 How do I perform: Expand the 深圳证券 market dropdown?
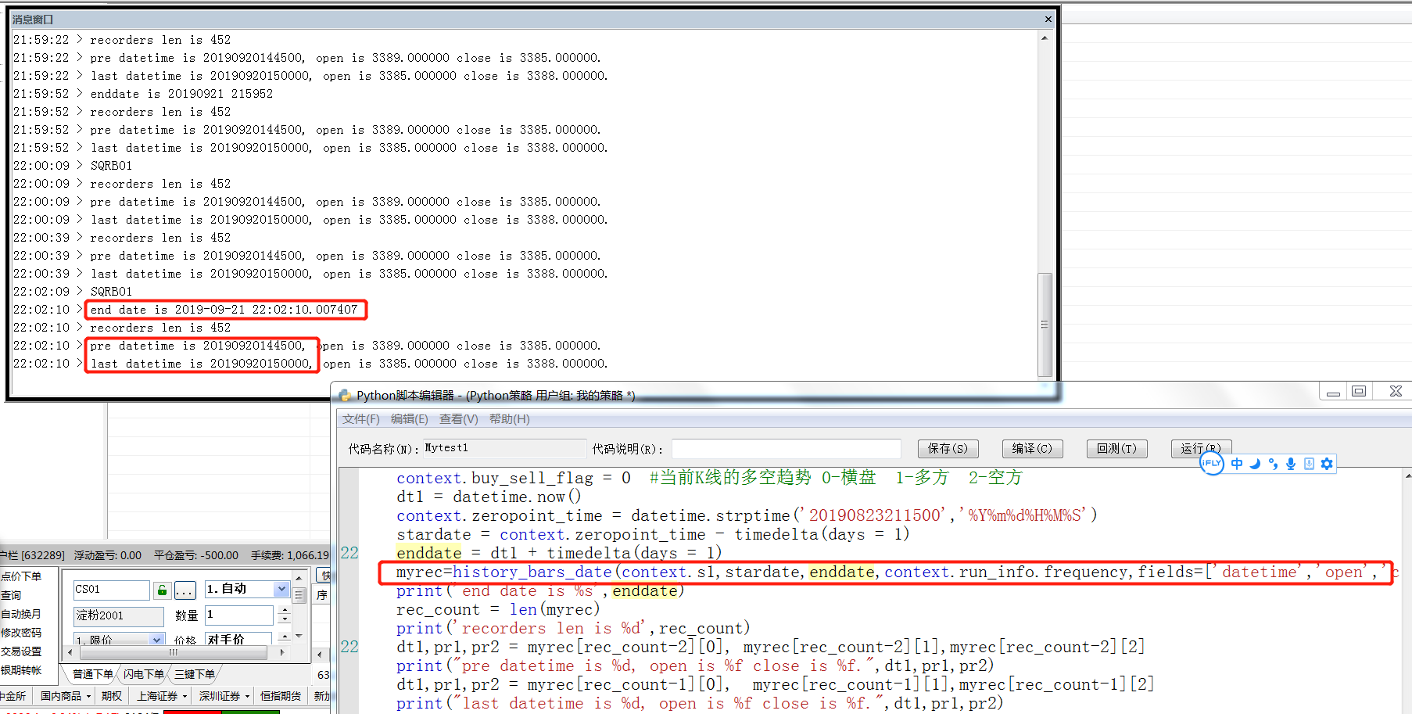(x=247, y=696)
